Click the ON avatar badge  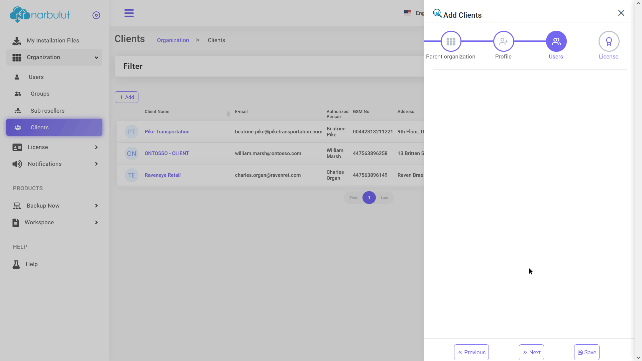[131, 153]
